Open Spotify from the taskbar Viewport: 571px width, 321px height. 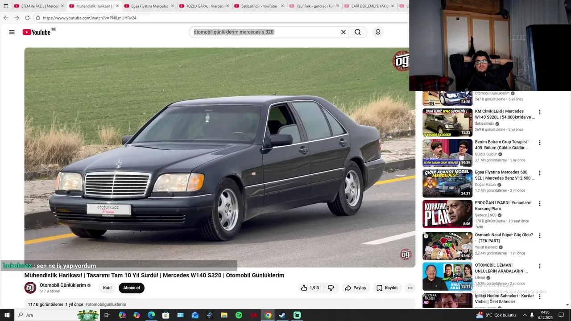point(239,315)
